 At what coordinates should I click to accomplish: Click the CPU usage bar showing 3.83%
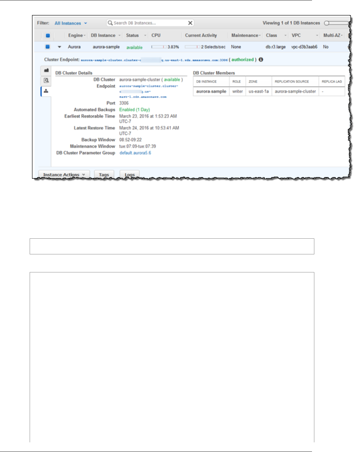pos(159,47)
